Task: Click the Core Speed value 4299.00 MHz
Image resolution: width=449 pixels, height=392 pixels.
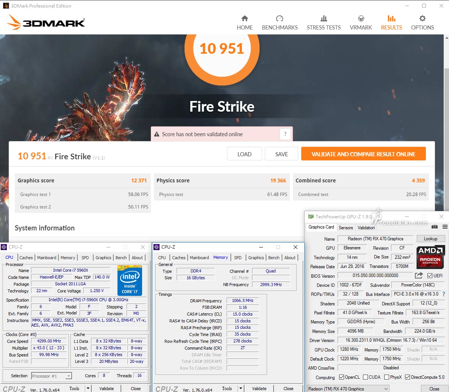Action: point(49,341)
